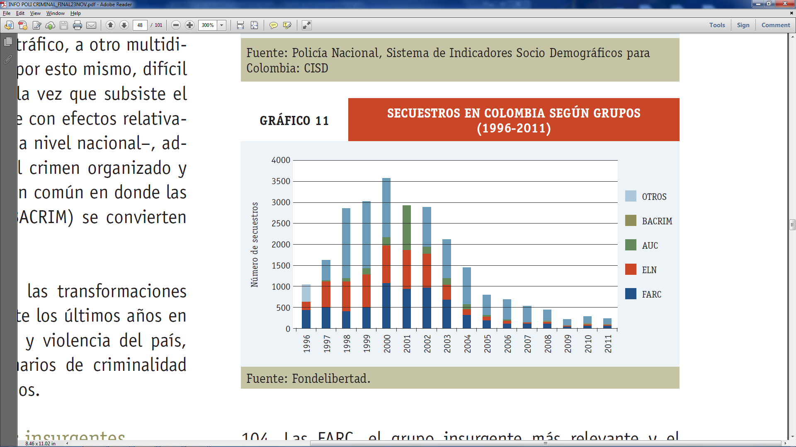Image resolution: width=796 pixels, height=447 pixels.
Task: Go to next page with down arrow
Action: [x=124, y=25]
